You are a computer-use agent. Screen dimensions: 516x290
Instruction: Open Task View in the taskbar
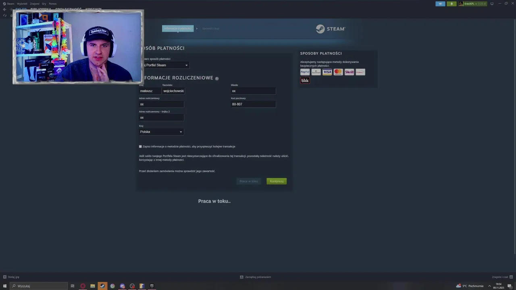(x=73, y=286)
